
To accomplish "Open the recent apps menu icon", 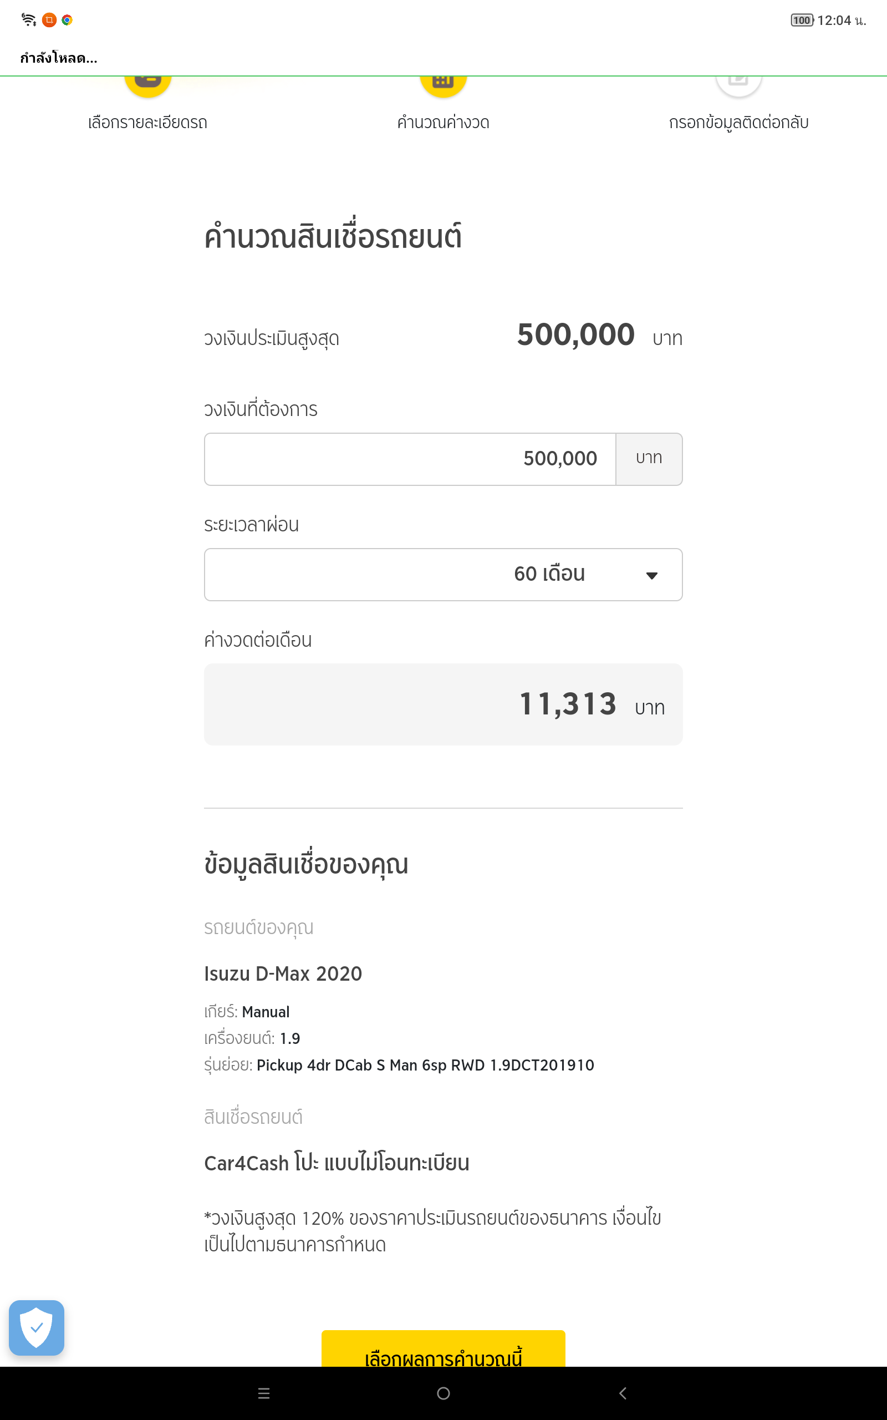I will point(264,1393).
